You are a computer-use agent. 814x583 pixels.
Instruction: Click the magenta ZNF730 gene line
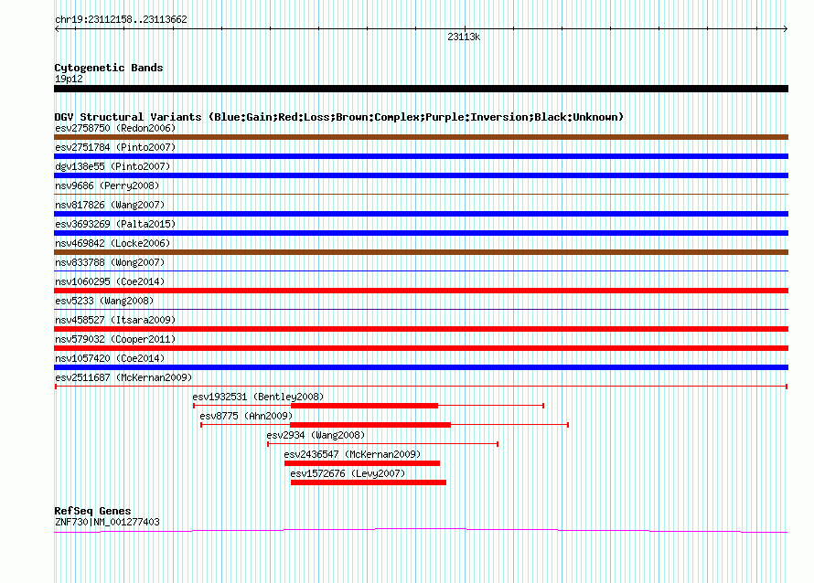tap(421, 530)
